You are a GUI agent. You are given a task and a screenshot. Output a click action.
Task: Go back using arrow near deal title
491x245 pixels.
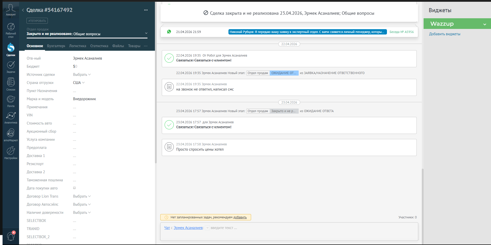(23, 10)
